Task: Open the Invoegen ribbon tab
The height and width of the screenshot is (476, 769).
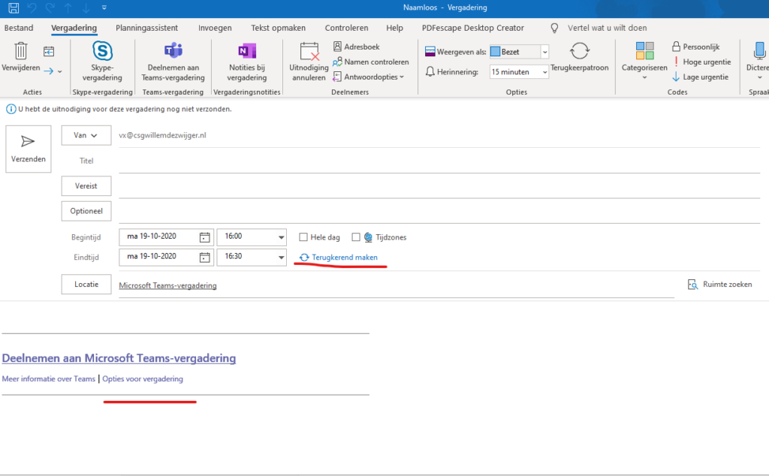Action: [x=215, y=28]
